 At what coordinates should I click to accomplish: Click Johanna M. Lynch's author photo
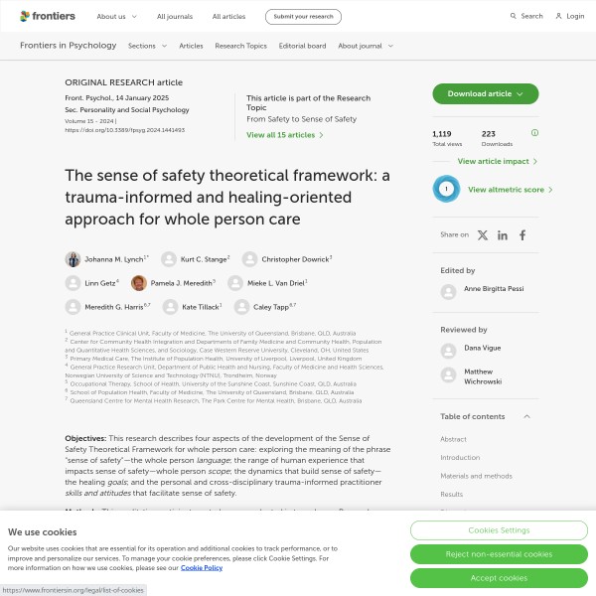pos(74,259)
